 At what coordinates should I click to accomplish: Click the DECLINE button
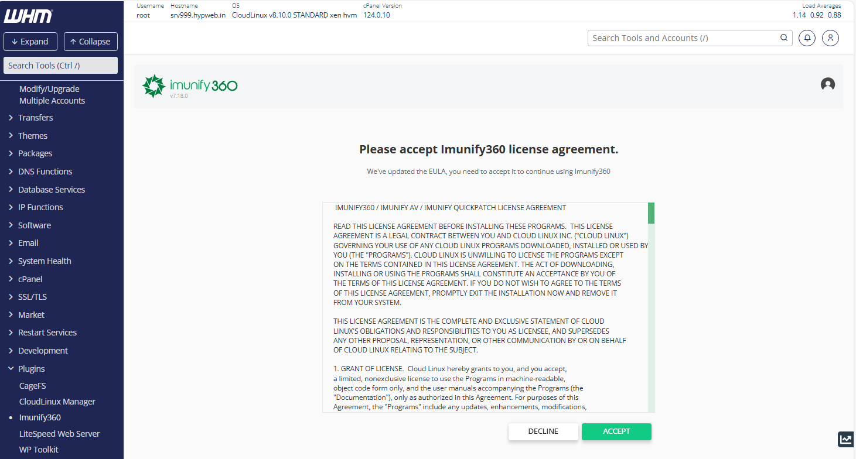point(543,431)
